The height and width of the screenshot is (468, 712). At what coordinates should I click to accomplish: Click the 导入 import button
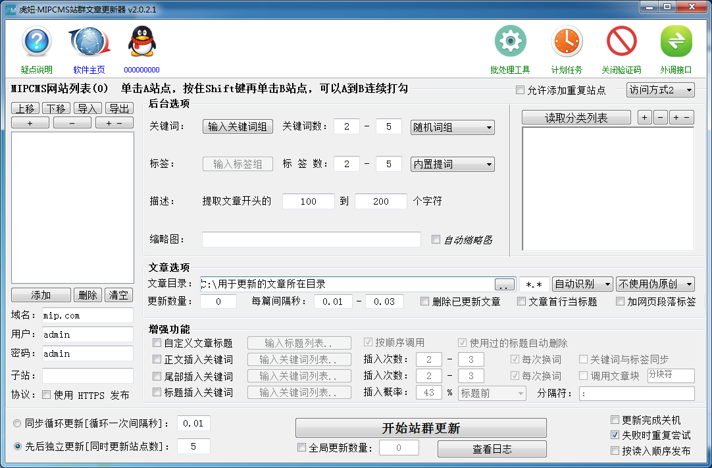[x=88, y=108]
